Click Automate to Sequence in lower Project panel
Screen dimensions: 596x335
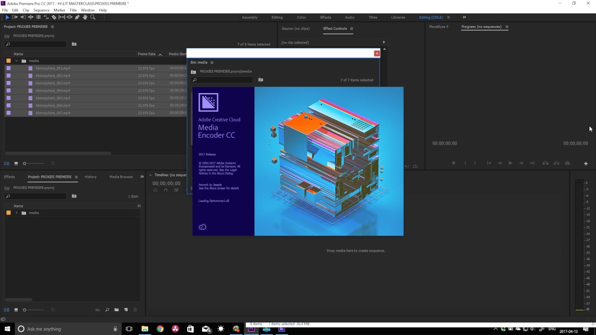click(x=98, y=310)
